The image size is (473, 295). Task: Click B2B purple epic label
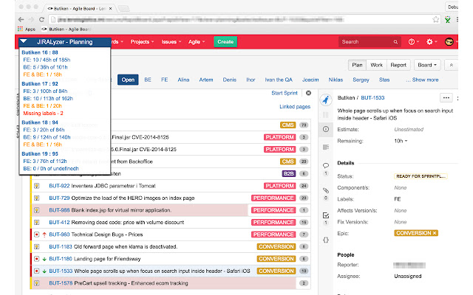click(288, 174)
